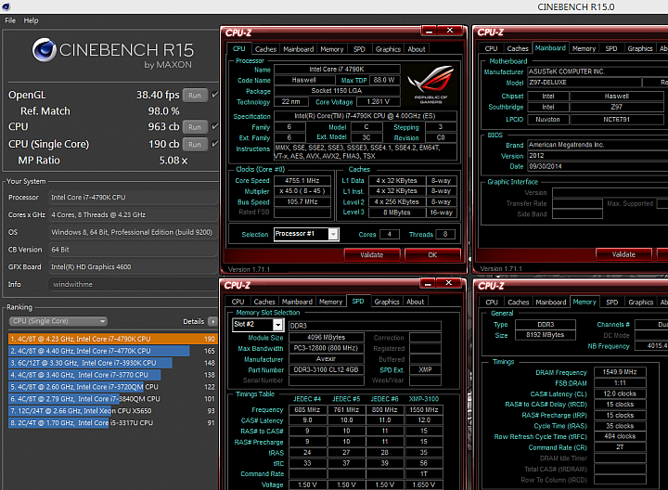Screen dimensions: 668x490
Task: Click the Cinebench R15 sphere logo
Action: pos(44,50)
